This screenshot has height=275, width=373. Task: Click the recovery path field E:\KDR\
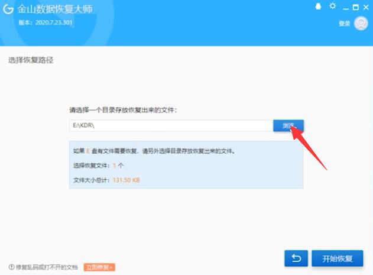click(171, 125)
